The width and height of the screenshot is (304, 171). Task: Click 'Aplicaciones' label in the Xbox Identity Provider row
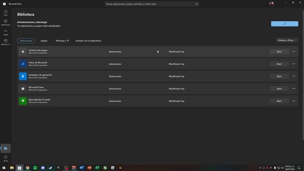[x=115, y=101]
